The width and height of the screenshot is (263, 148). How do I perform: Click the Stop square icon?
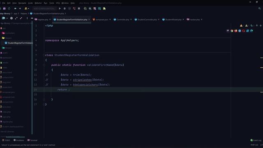[79, 8]
